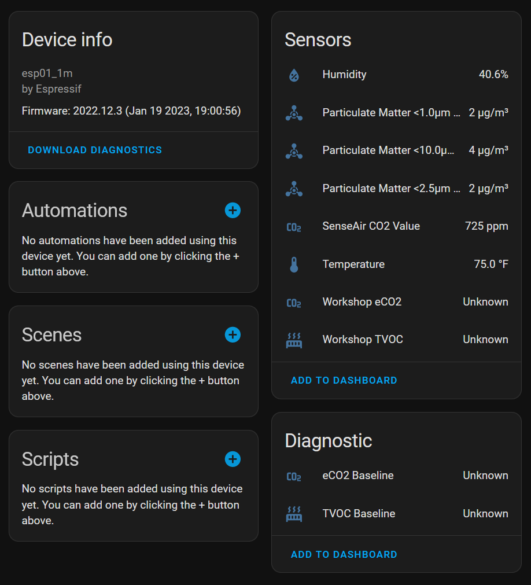The height and width of the screenshot is (585, 531).
Task: Click the SenseAir CO2 Value icon
Action: tap(294, 227)
